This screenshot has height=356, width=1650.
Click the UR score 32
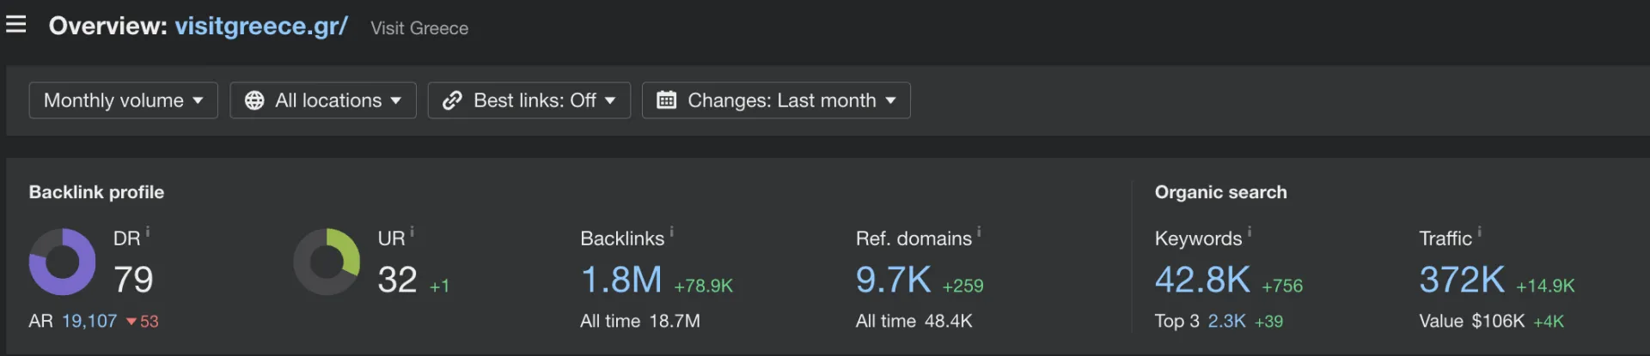point(397,280)
